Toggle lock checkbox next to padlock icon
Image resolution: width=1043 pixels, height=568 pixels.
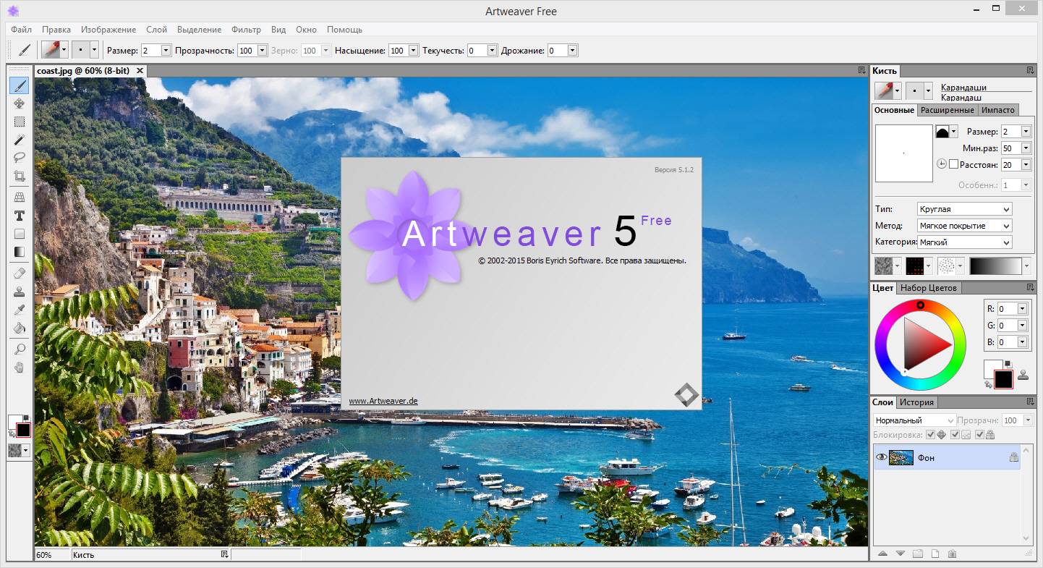[979, 435]
